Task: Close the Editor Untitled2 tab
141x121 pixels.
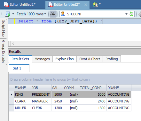Action: tap(86, 5)
